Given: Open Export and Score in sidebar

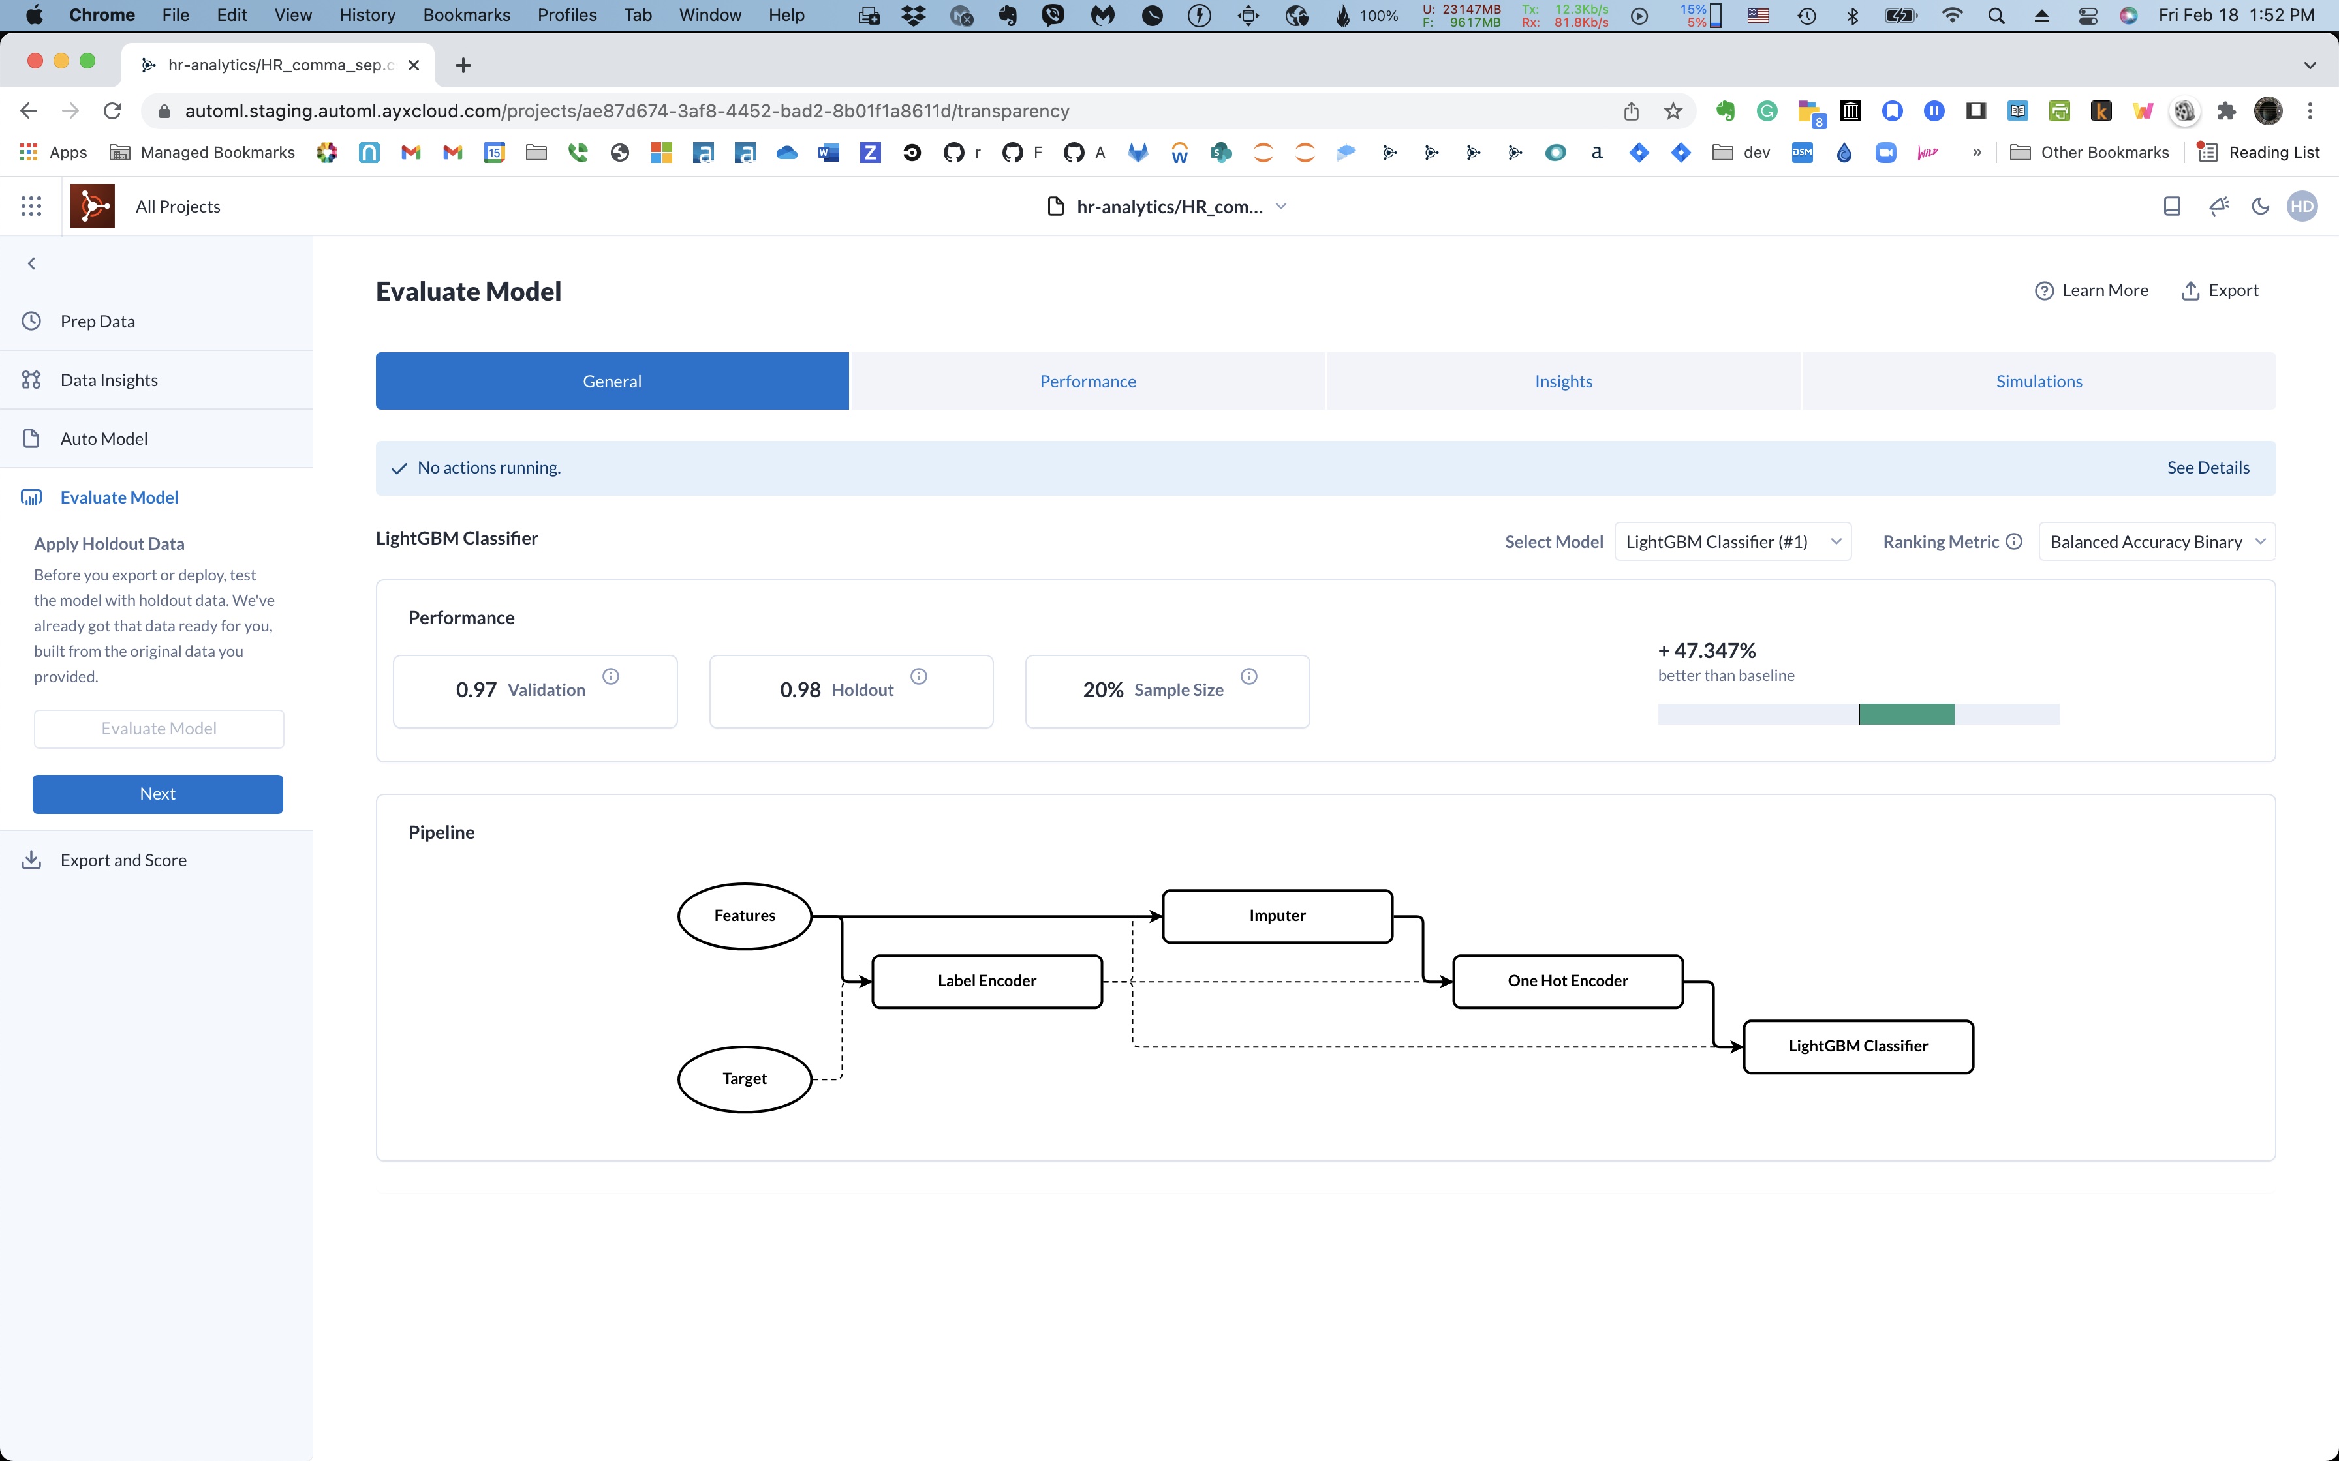Looking at the screenshot, I should (123, 859).
